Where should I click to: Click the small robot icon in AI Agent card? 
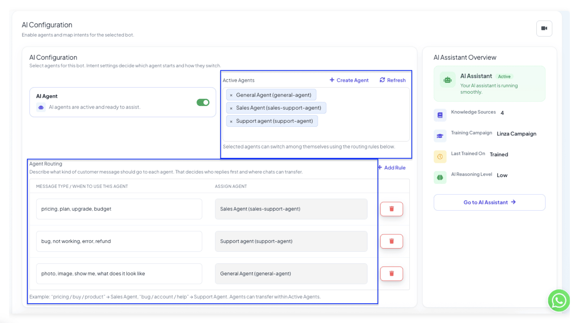pos(41,107)
